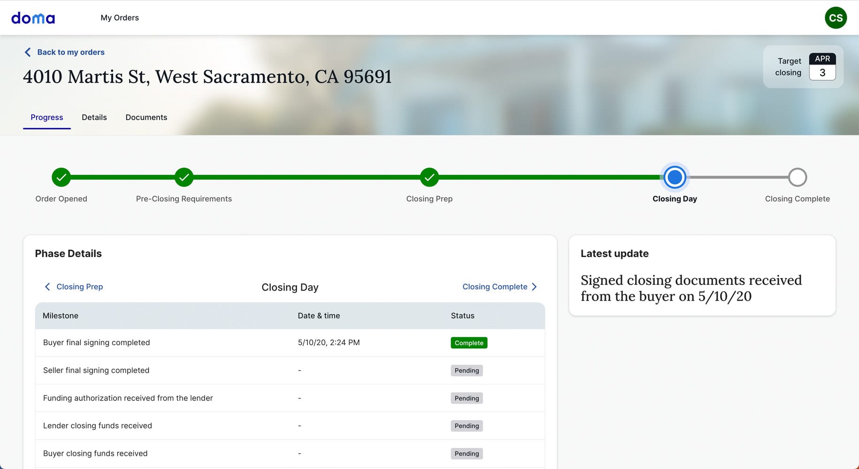This screenshot has width=859, height=469.
Task: Click Back to my orders link
Action: pyautogui.click(x=70, y=52)
